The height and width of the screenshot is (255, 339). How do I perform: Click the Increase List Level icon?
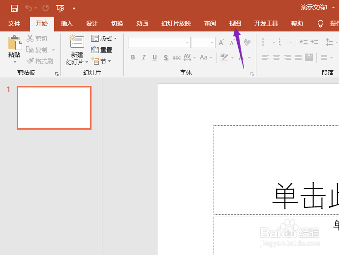tap(314, 42)
